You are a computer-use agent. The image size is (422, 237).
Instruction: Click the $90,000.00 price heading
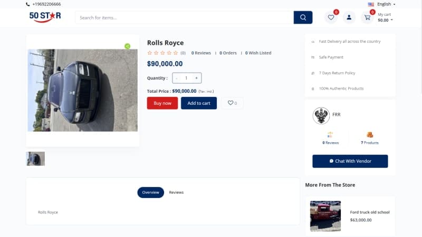tap(165, 64)
